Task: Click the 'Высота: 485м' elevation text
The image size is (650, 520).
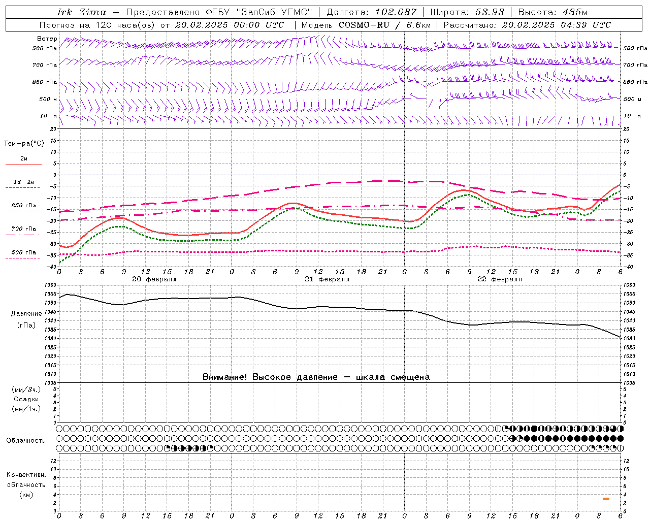Action: tap(552, 12)
